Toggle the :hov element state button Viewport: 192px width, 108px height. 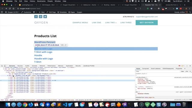[182, 71]
